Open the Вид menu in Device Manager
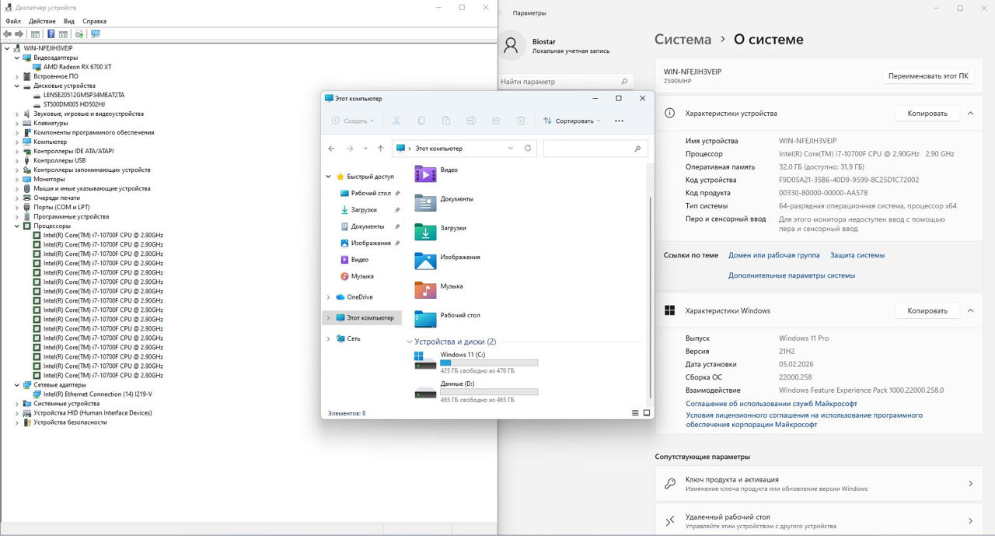This screenshot has height=536, width=995. point(69,21)
